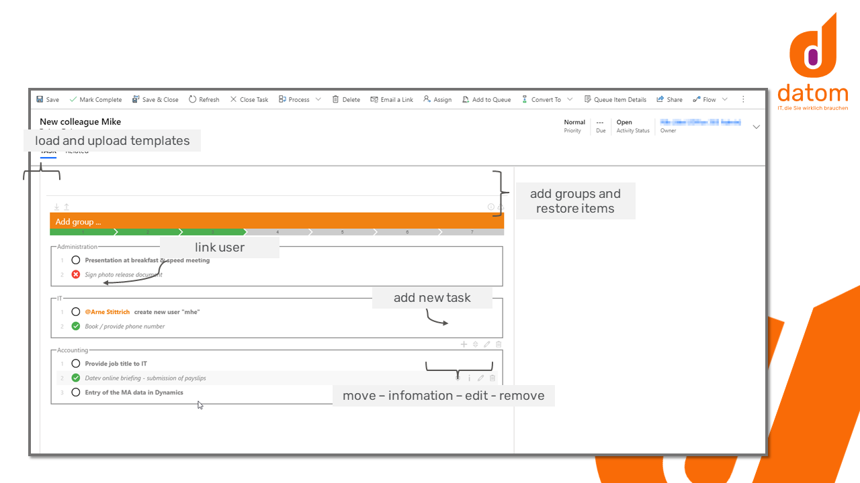Click task text Presentation at breakfast & speed meeting
The width and height of the screenshot is (860, 483).
147,260
